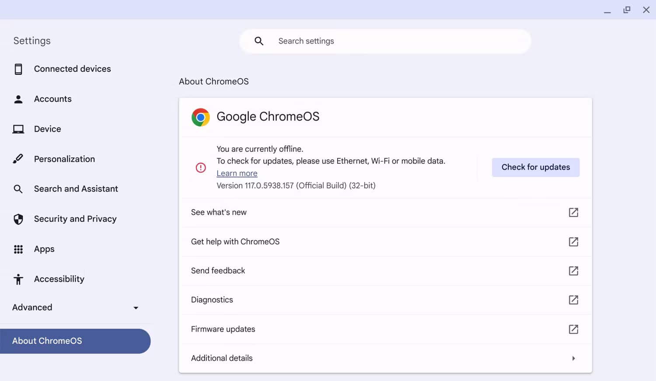
Task: Open Get help with ChromeOS row
Action: (x=385, y=242)
